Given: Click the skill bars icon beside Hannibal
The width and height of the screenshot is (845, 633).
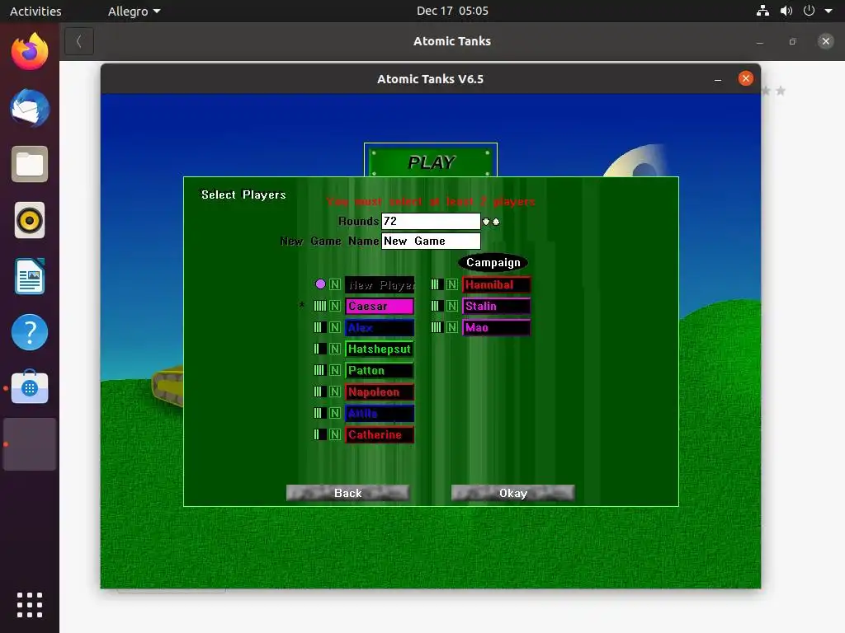Looking at the screenshot, I should point(437,284).
